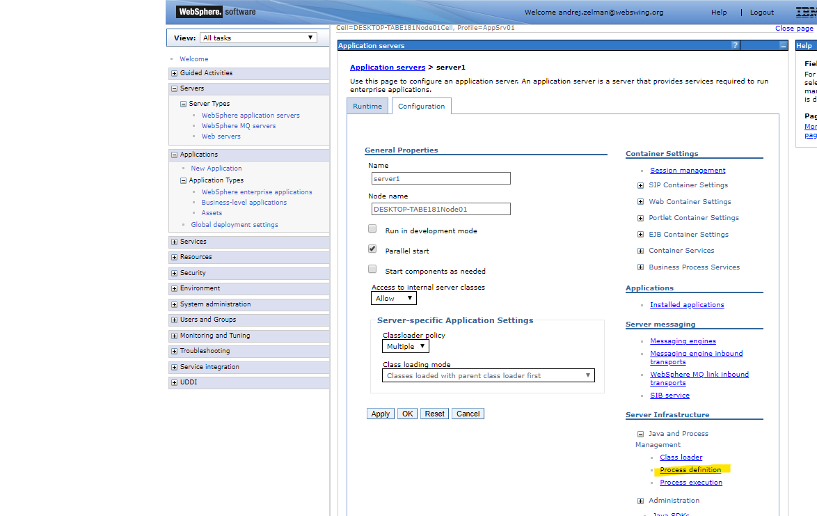This screenshot has width=817, height=516.
Task: Minimize the Application servers panel
Action: pyautogui.click(x=783, y=45)
